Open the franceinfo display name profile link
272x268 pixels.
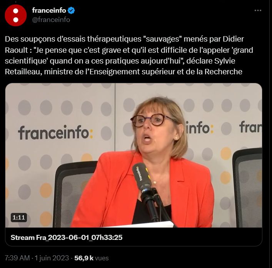point(49,10)
